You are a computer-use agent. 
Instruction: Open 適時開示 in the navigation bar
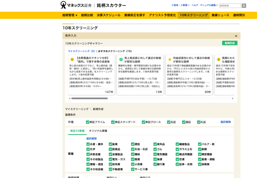pyautogui.click(x=239, y=15)
